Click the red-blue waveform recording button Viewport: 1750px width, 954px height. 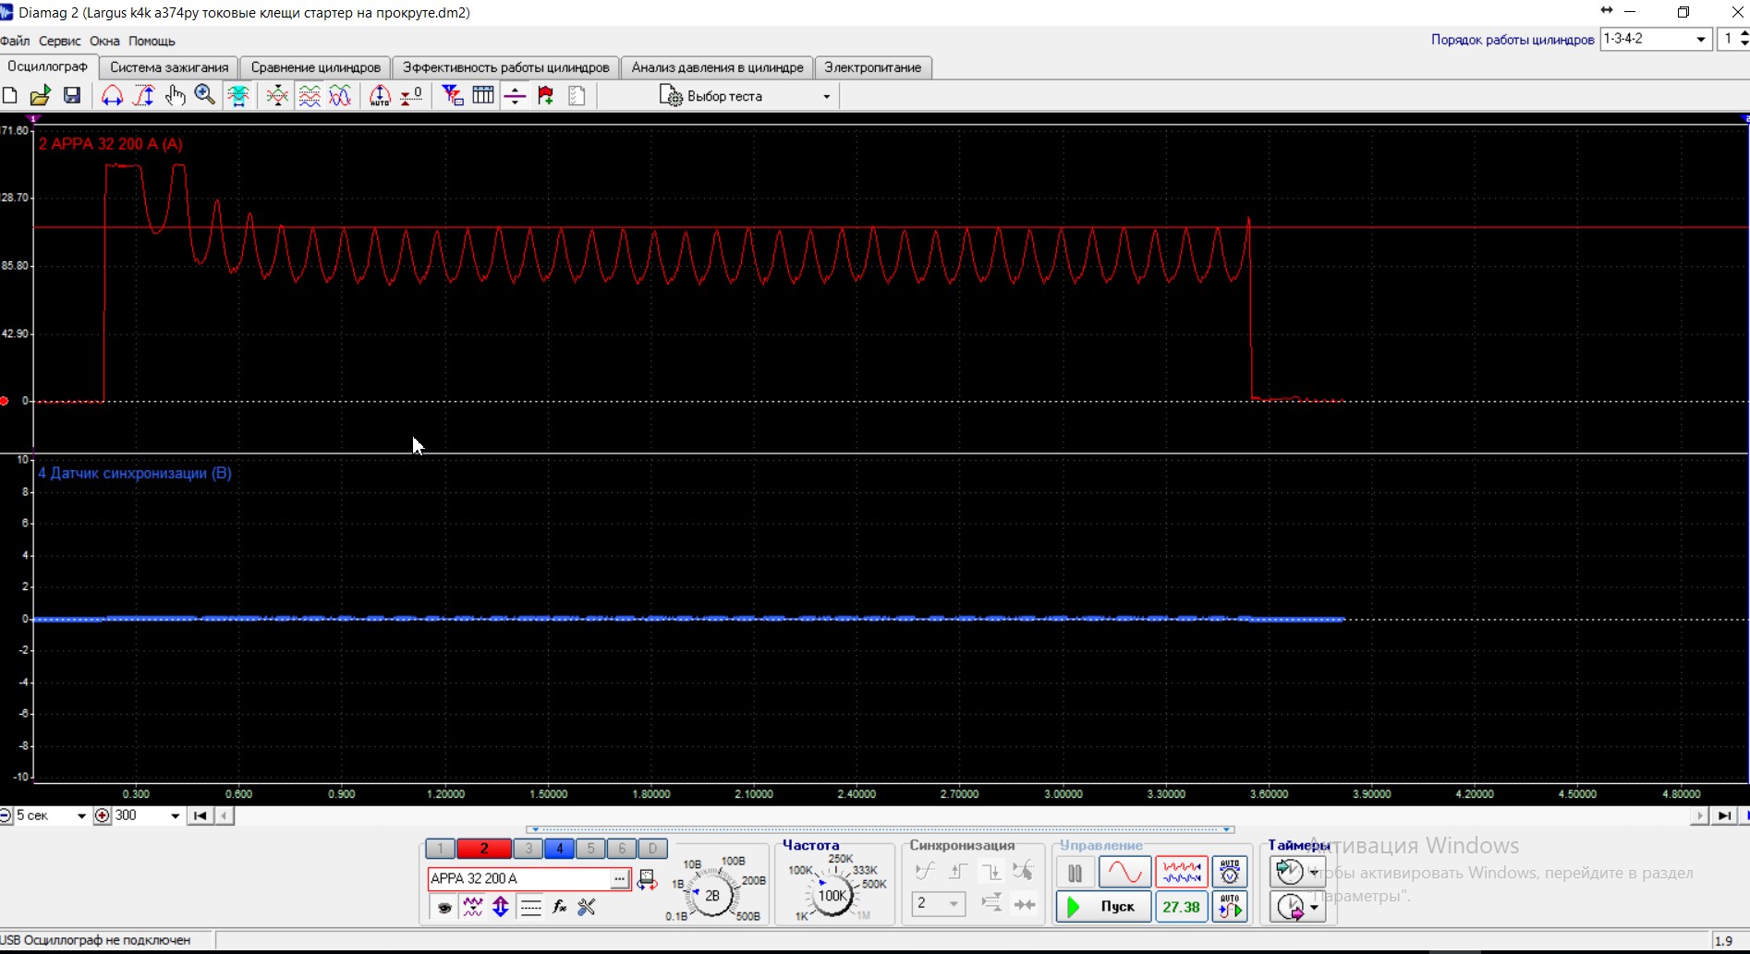point(1182,872)
